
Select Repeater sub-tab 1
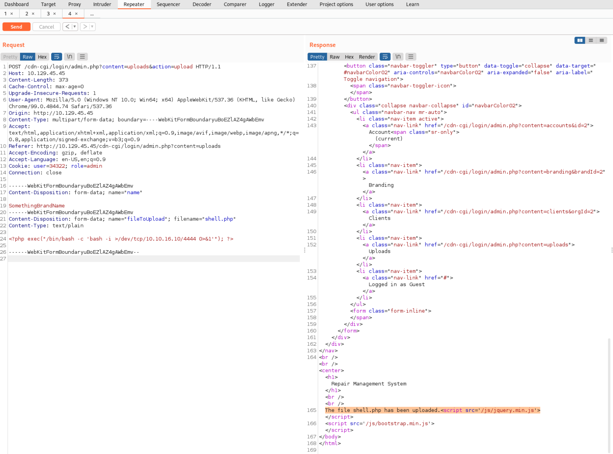pos(5,14)
